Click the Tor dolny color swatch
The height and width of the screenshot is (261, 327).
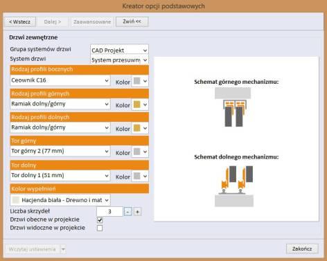click(140, 177)
